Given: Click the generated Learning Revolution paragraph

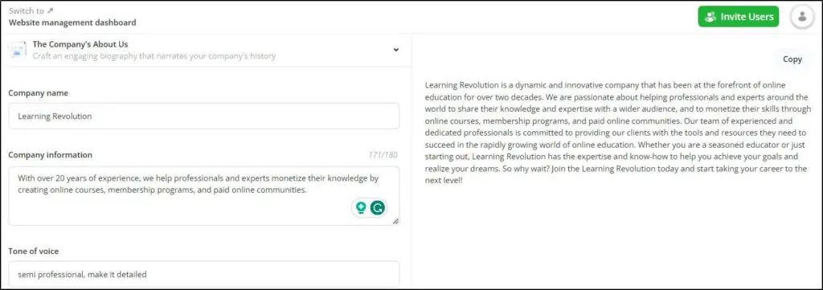Looking at the screenshot, I should pyautogui.click(x=618, y=133).
